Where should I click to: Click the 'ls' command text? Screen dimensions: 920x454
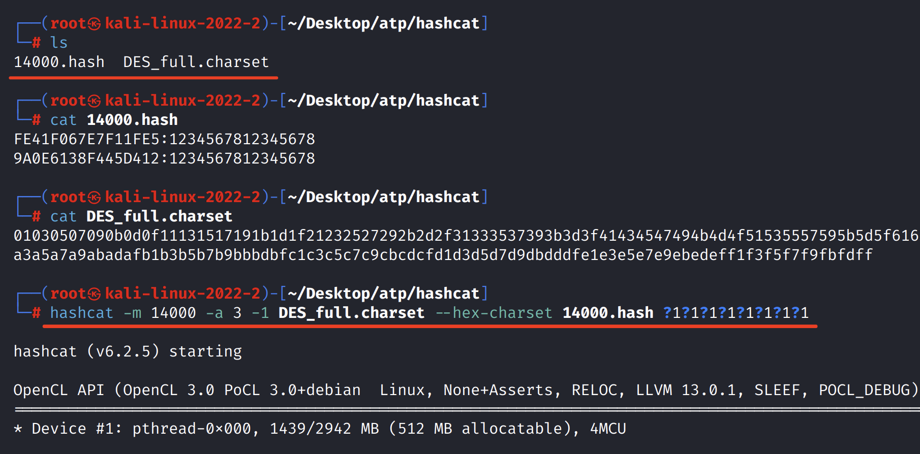point(58,43)
